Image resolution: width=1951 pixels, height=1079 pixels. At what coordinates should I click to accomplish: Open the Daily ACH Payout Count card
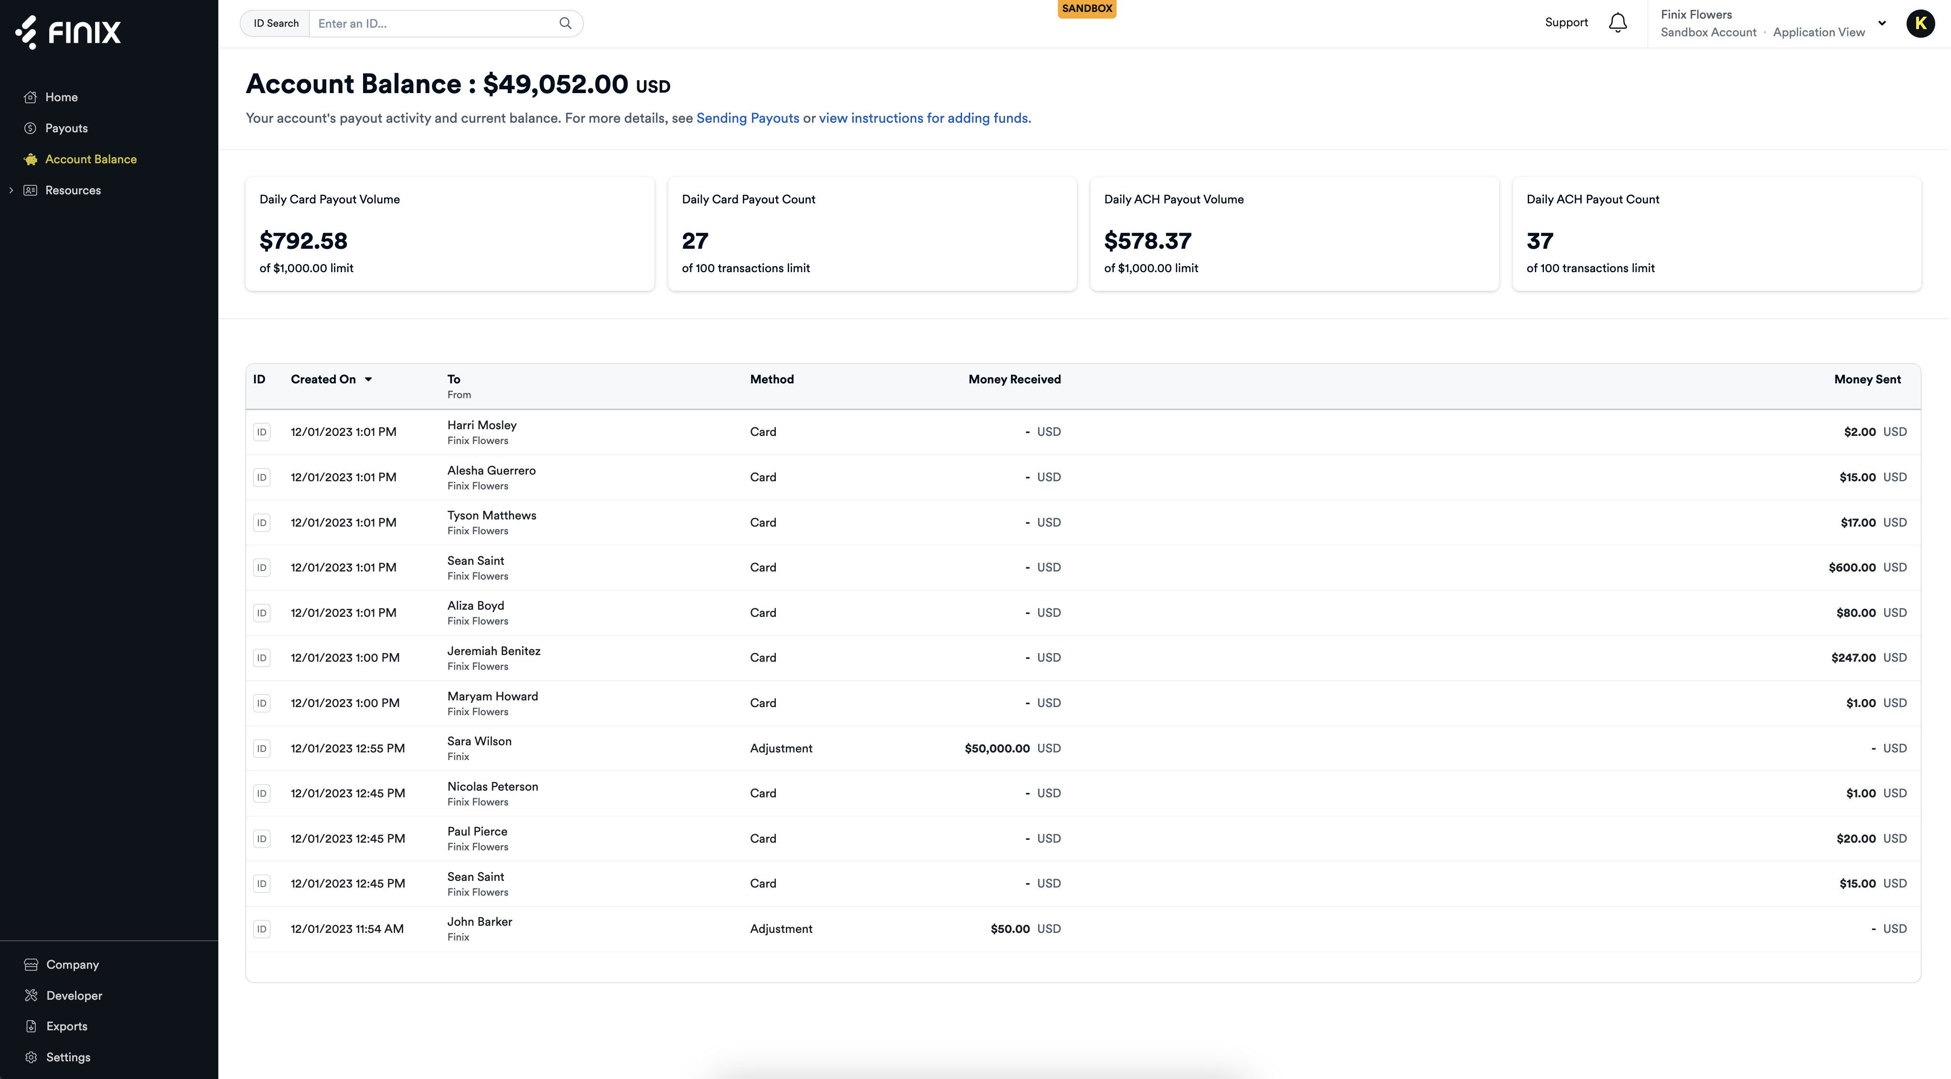coord(1716,234)
